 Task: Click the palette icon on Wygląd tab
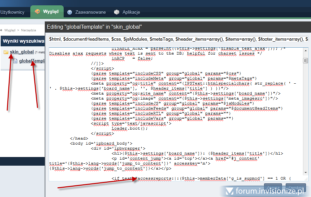click(x=38, y=12)
